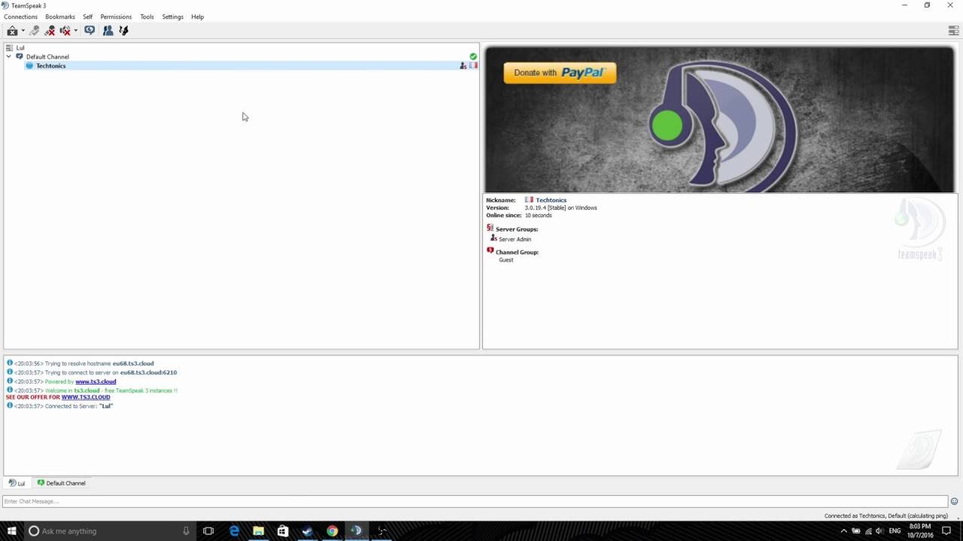Open the ts3.cloud link in the welcome message
The height and width of the screenshot is (541, 963).
point(87,391)
